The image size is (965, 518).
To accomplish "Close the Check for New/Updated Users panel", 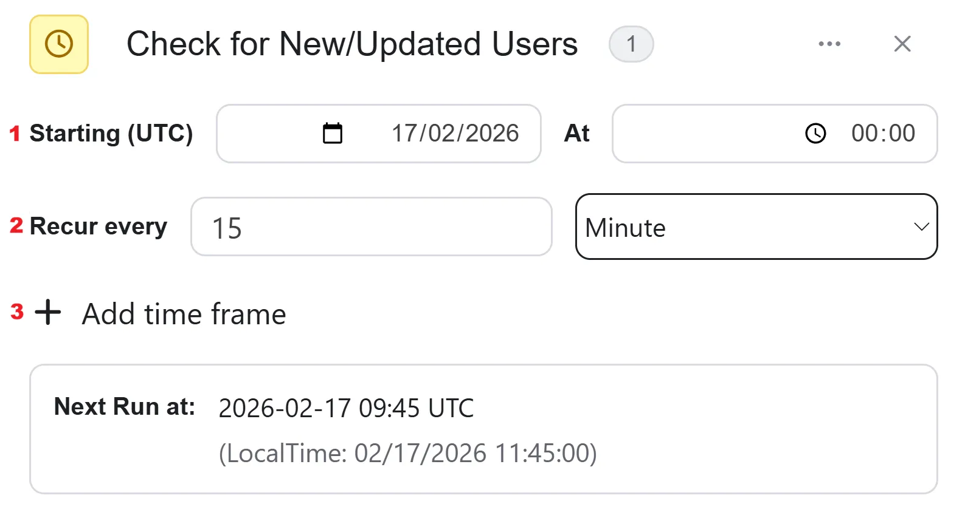I will click(x=902, y=44).
